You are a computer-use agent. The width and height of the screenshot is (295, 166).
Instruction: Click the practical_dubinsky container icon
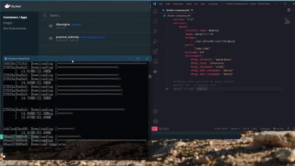(51, 38)
